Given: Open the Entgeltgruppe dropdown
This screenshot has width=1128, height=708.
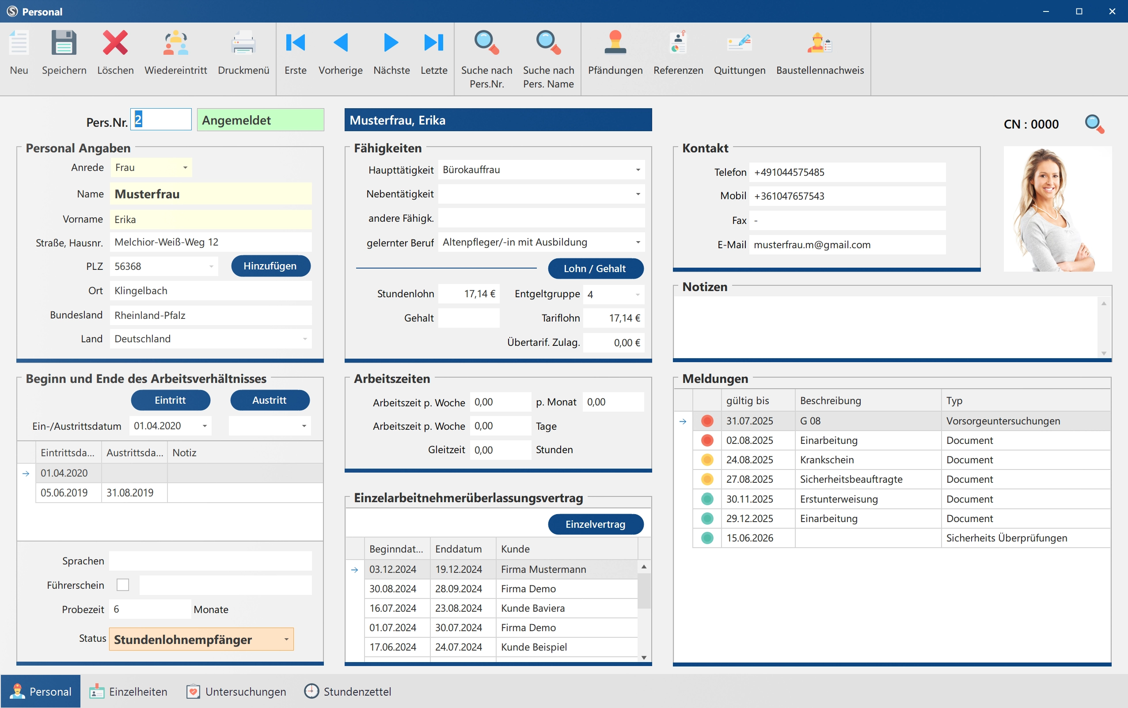Looking at the screenshot, I should coord(637,295).
